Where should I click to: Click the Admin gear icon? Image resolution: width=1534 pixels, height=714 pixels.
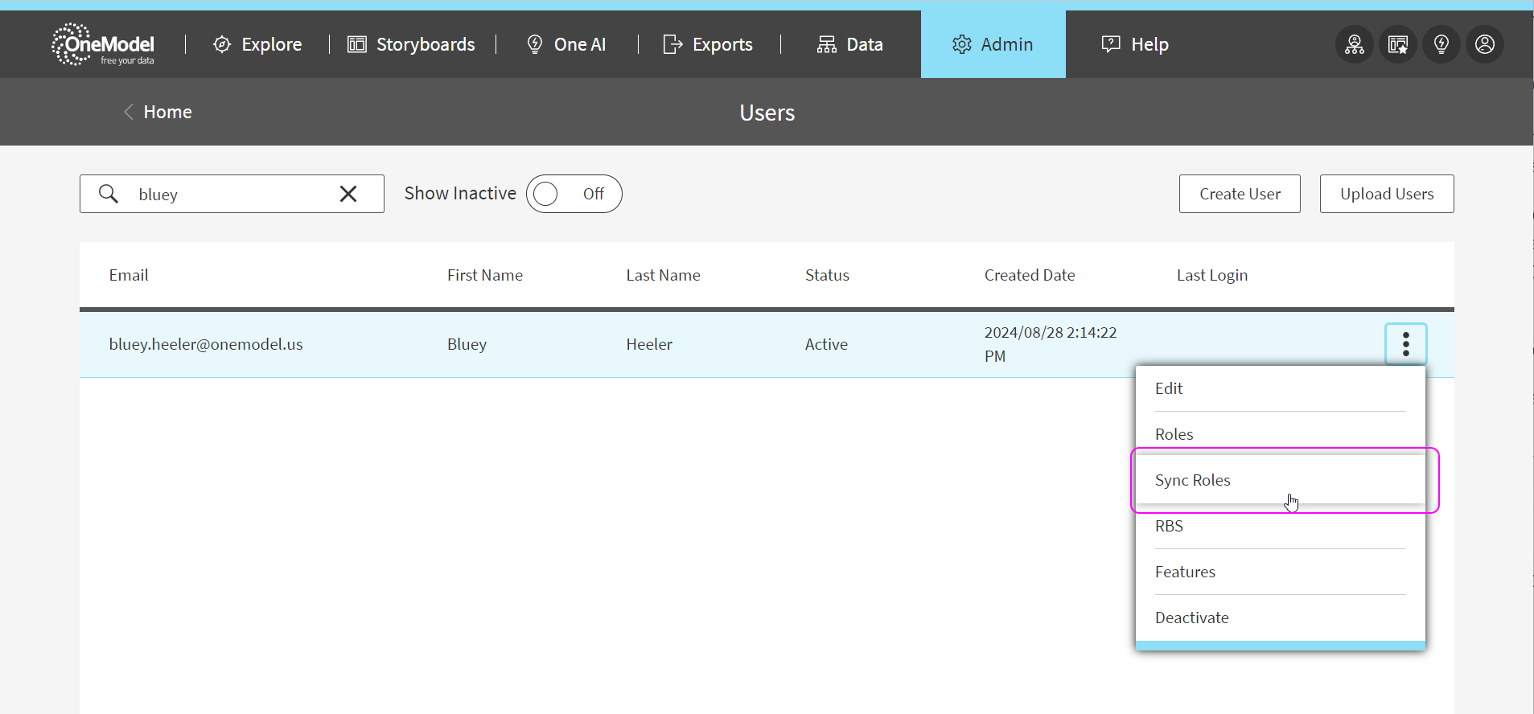point(962,44)
